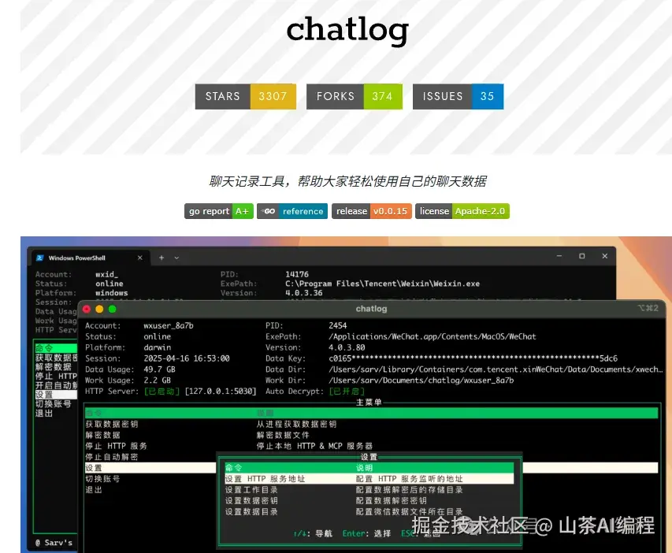Click the 2.2 GB work usage value
This screenshot has height=553, width=672.
(157, 380)
